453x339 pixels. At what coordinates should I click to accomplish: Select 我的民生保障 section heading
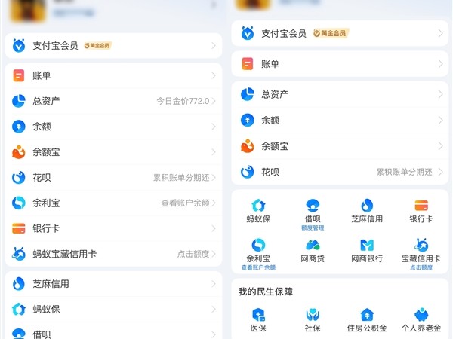point(266,292)
